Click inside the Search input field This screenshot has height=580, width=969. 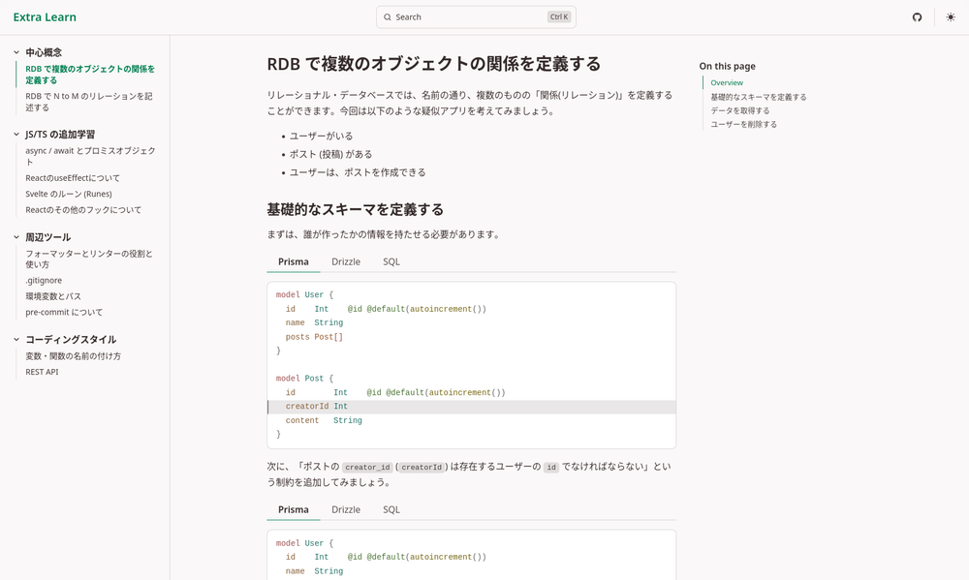tap(465, 16)
